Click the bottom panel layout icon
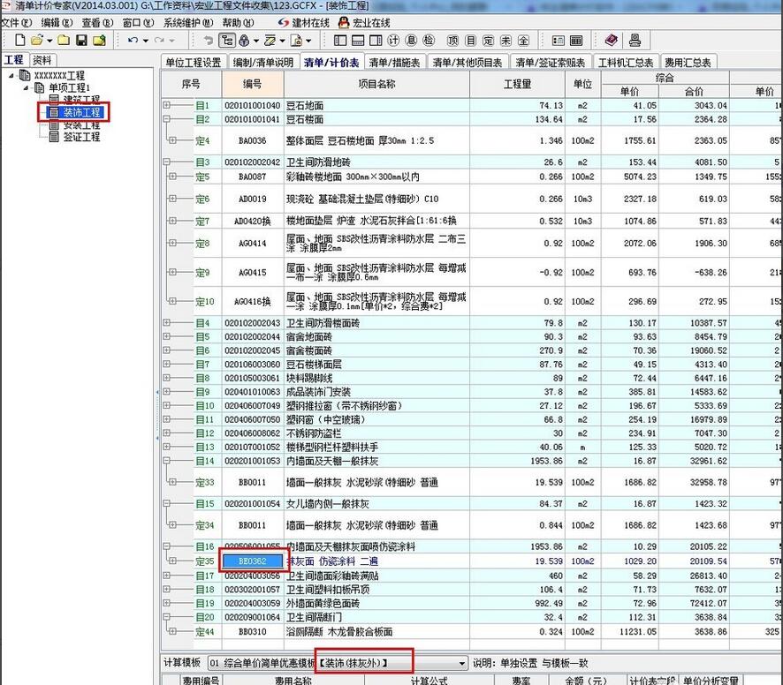Screen dimensions: 783x685 [x=358, y=41]
